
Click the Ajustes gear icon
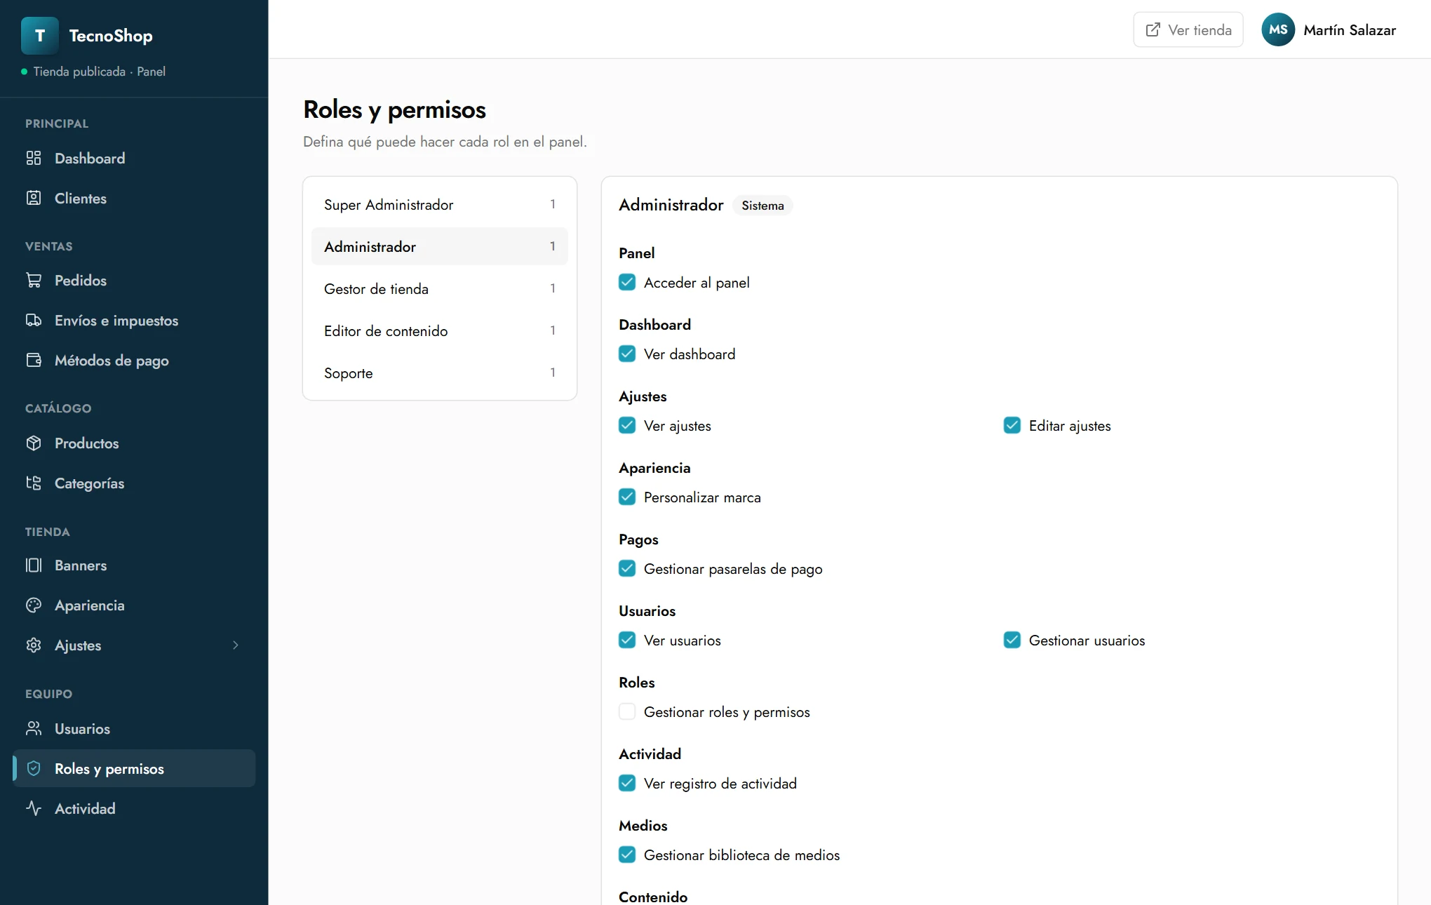(34, 645)
